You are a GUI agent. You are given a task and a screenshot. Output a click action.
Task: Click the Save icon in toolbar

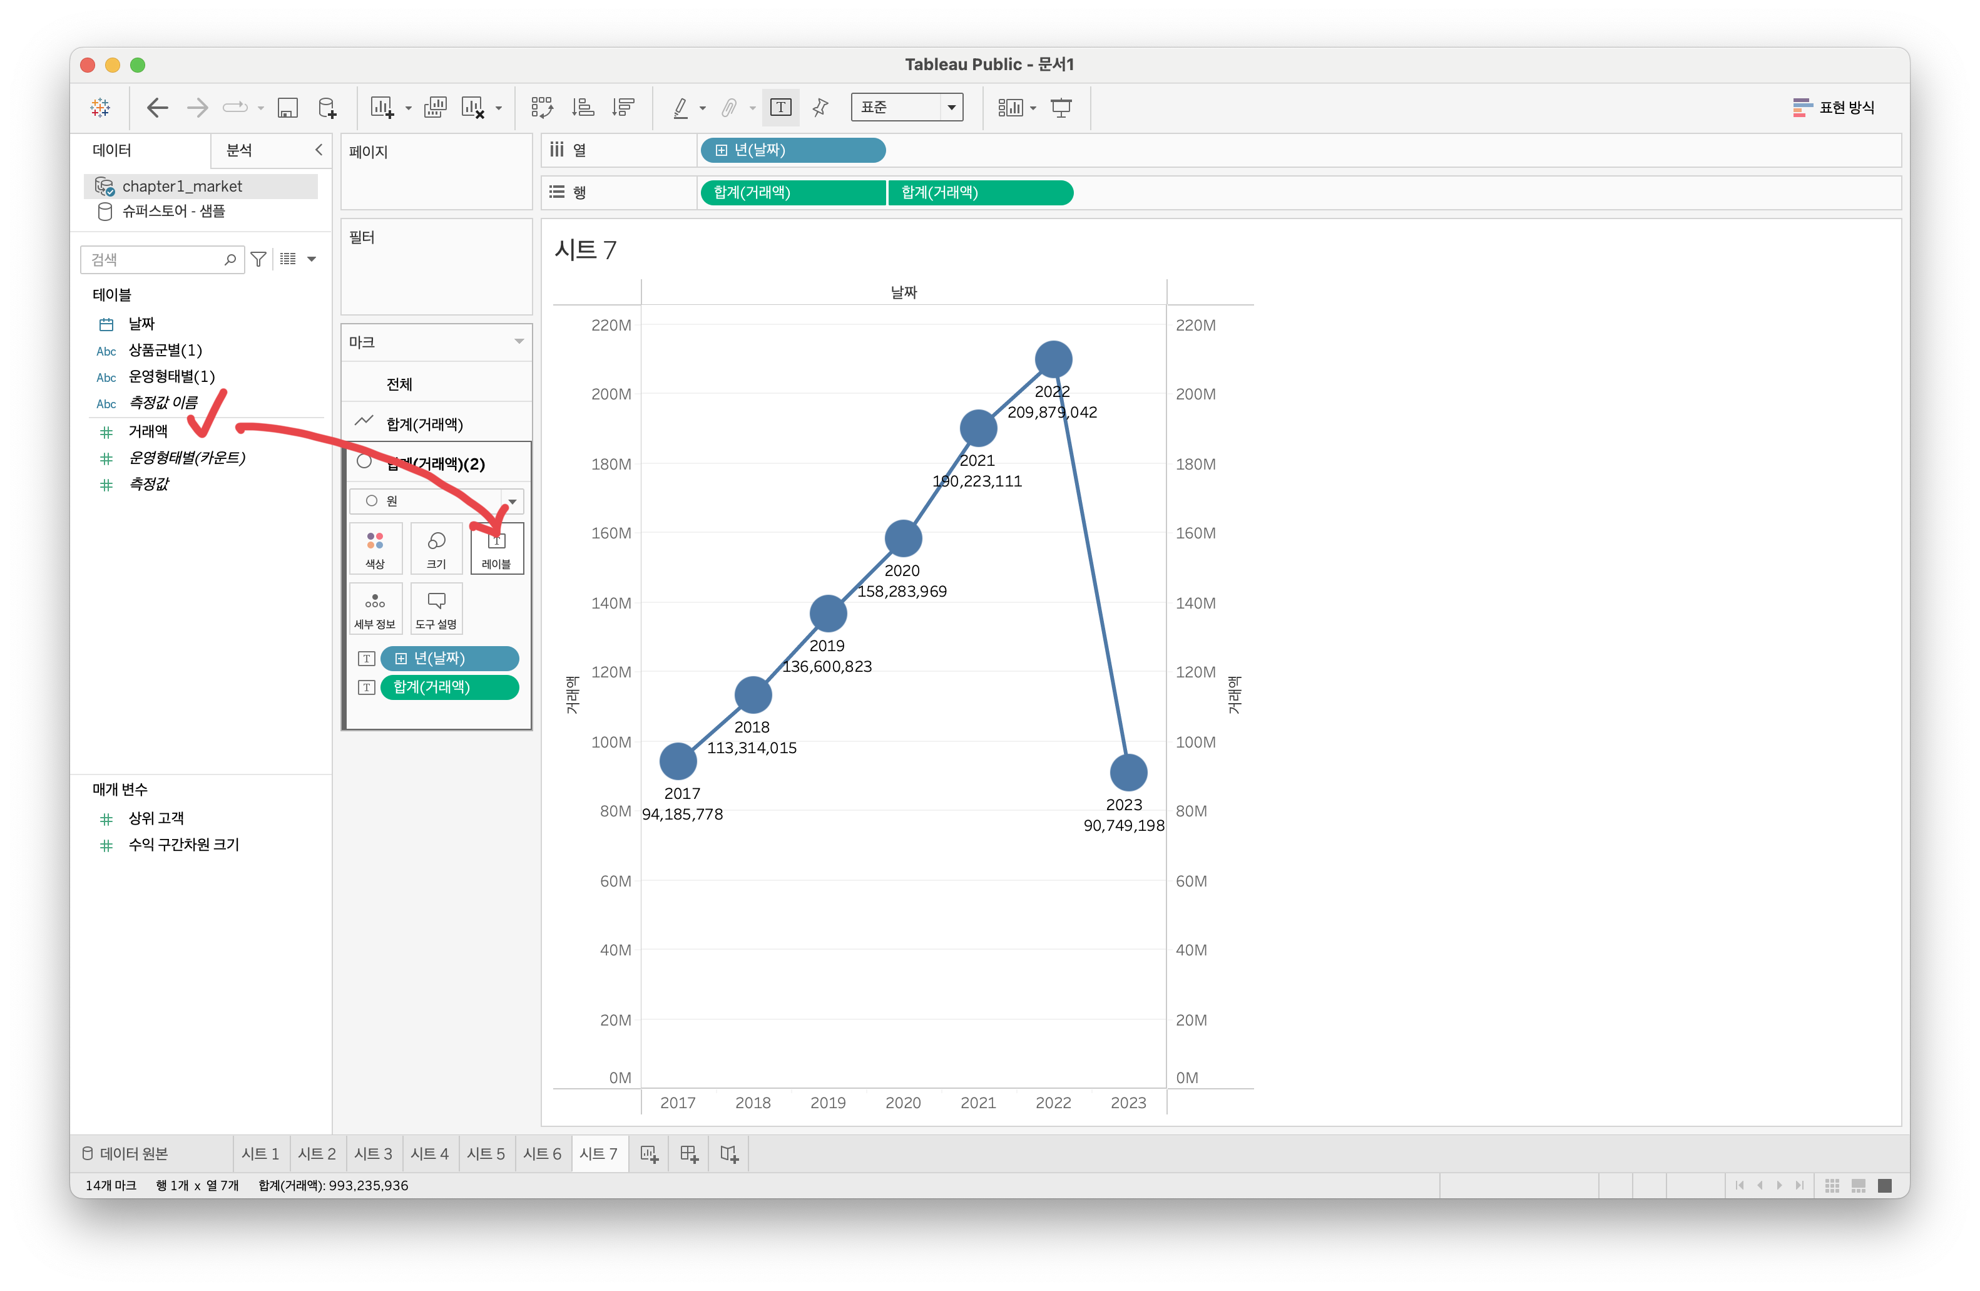click(288, 108)
